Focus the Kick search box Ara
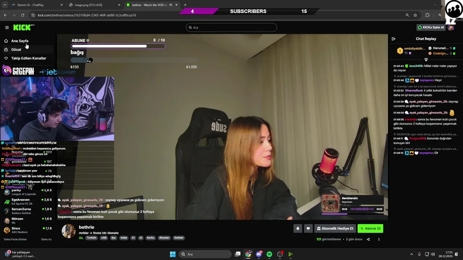This screenshot has width=463, height=260. (x=231, y=27)
